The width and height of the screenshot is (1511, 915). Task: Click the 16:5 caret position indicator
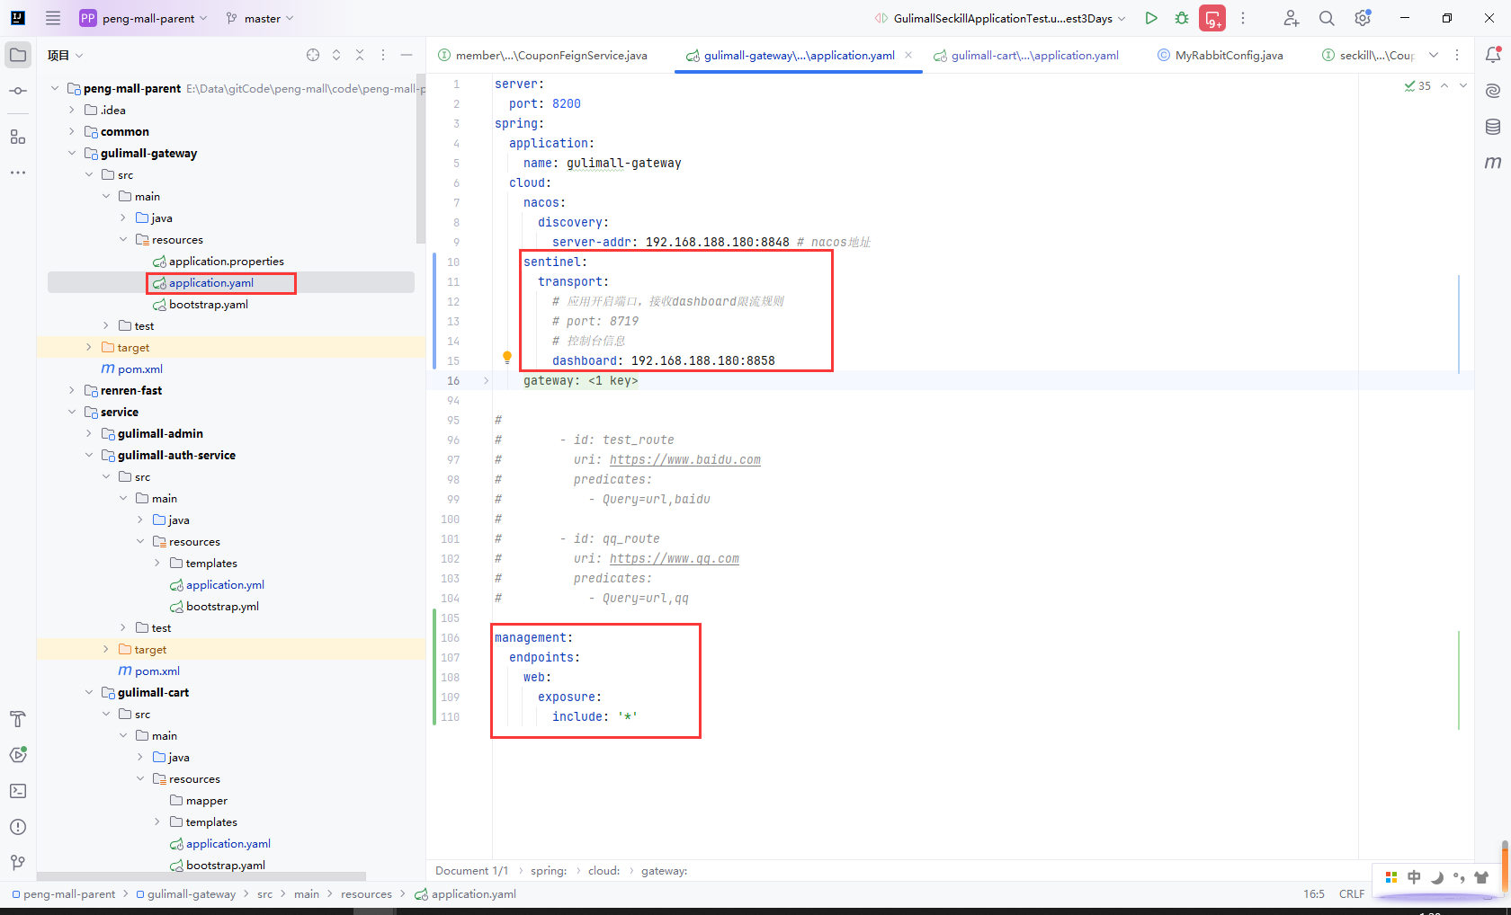pos(1314,894)
